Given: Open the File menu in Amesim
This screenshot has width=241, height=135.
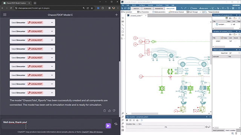Looking at the screenshot, I should pos(123,5).
